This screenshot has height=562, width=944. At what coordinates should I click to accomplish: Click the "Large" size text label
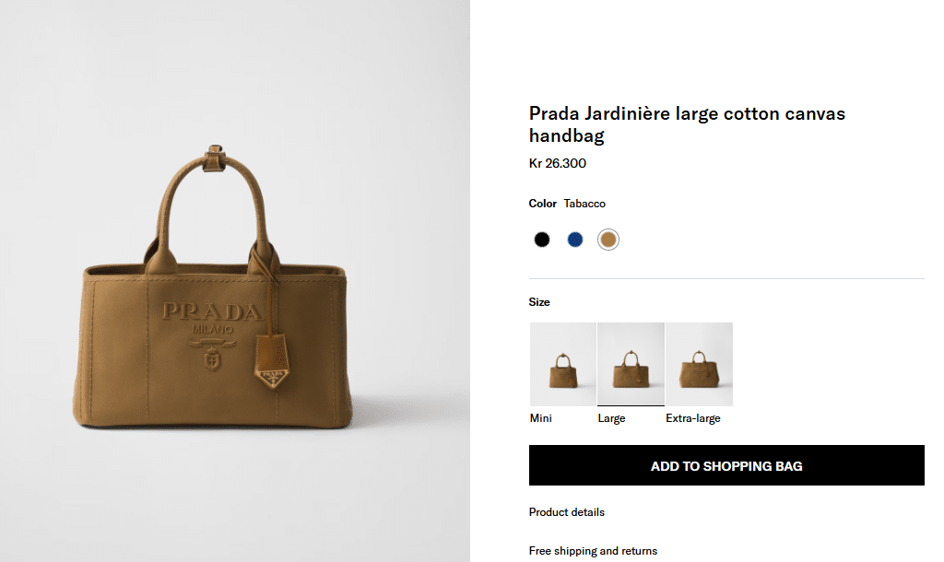(x=611, y=418)
